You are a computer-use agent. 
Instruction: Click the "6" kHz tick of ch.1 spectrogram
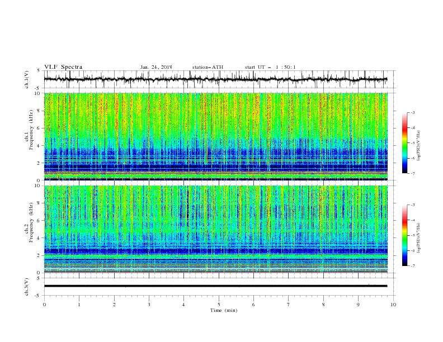coord(39,128)
